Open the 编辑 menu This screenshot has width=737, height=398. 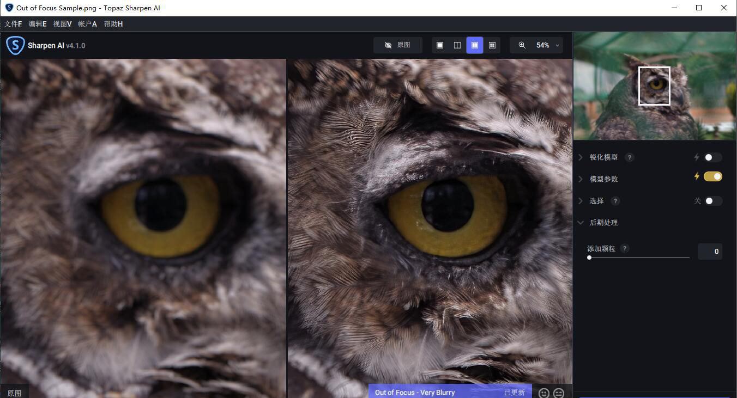pyautogui.click(x=38, y=24)
